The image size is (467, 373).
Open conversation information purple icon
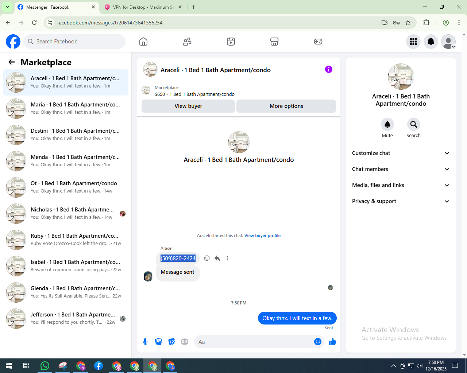[x=329, y=69]
